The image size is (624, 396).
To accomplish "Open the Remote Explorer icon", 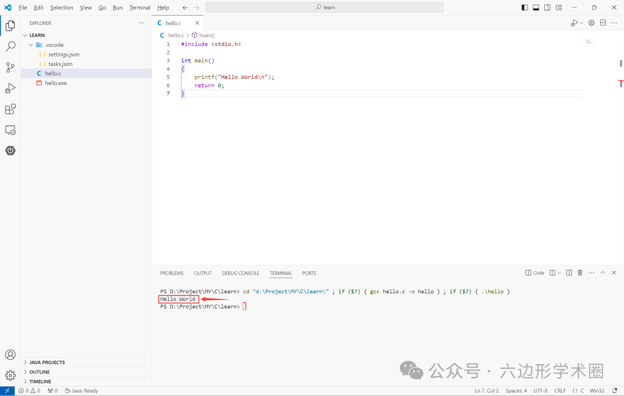I will [10, 129].
